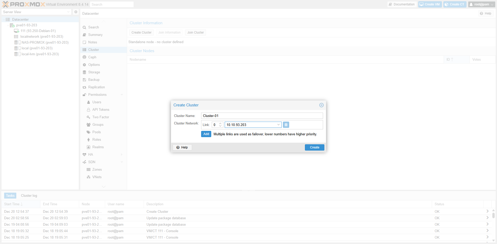Select Two Factor under Permissions

pos(100,117)
